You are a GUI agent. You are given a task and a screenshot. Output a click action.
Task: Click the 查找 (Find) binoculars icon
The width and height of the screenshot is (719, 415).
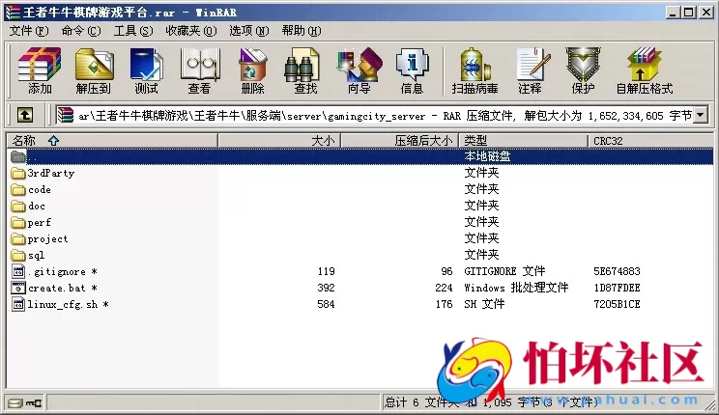(x=302, y=65)
